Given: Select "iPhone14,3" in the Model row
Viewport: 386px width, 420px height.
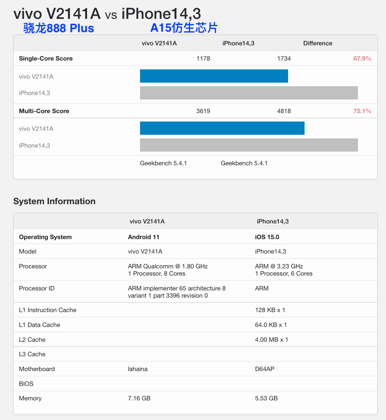Looking at the screenshot, I should tap(270, 252).
